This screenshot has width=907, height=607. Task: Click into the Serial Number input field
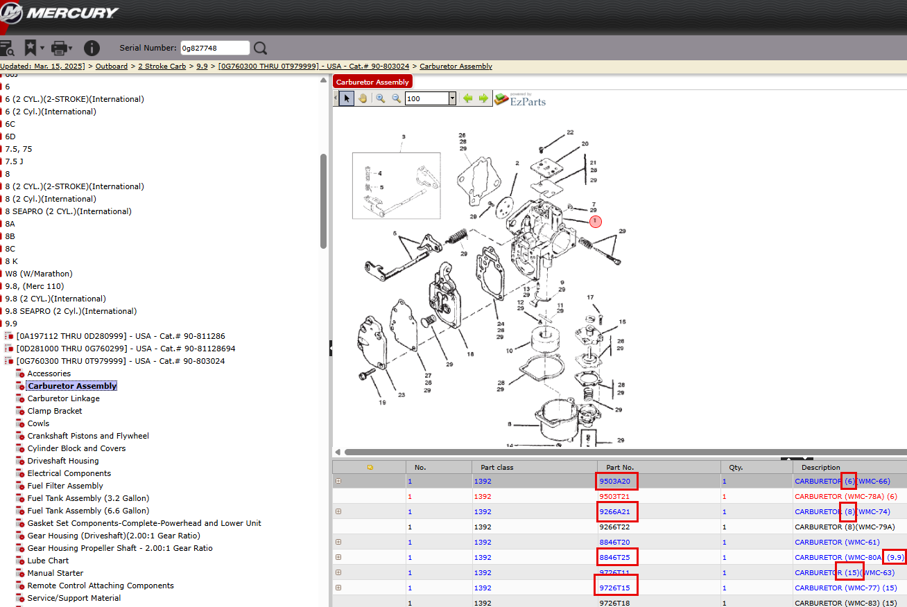[214, 48]
